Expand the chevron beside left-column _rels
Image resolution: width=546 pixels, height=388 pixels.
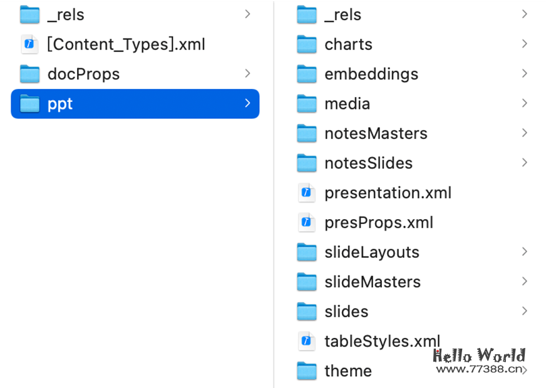pos(248,14)
